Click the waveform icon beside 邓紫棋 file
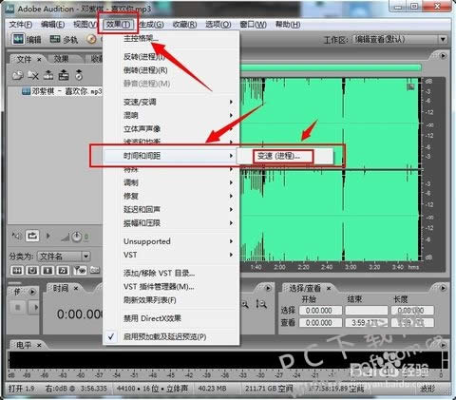Screen dimensions: 456x400 point(26,91)
